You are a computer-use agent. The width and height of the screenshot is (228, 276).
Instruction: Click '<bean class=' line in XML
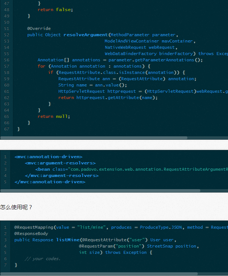(131, 169)
